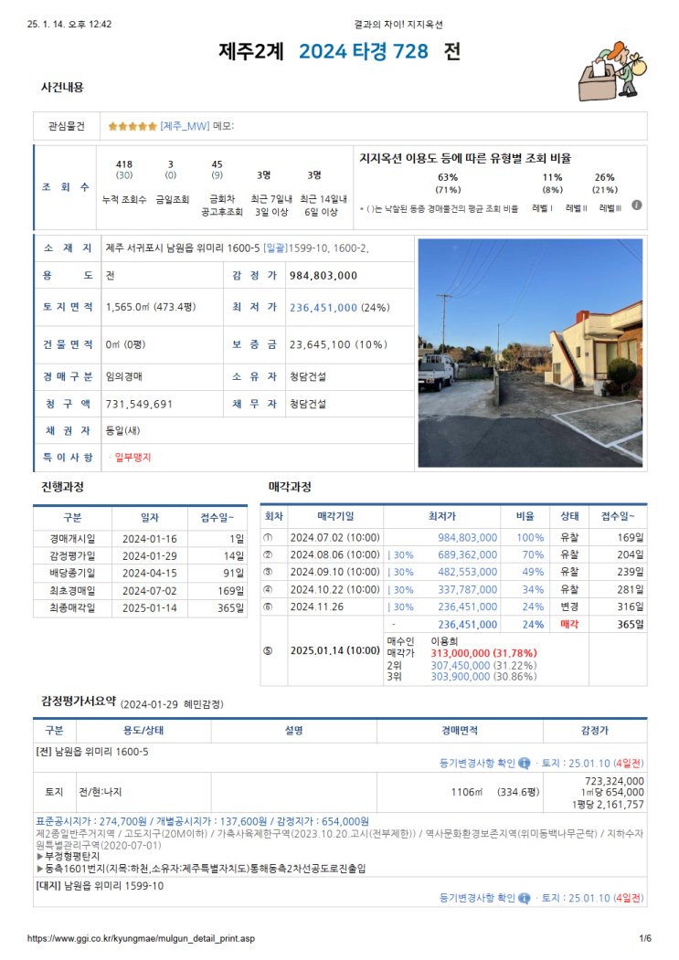
Task: Click the info icon beside 레벨III
Action: point(637,206)
